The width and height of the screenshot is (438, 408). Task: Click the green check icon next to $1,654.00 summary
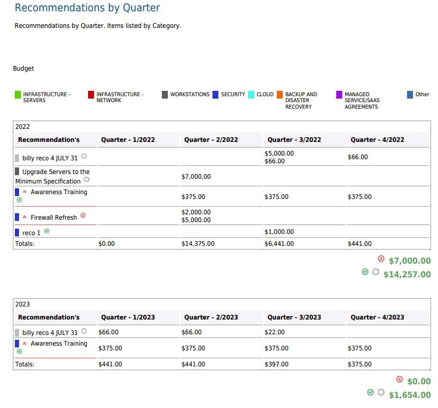click(370, 393)
